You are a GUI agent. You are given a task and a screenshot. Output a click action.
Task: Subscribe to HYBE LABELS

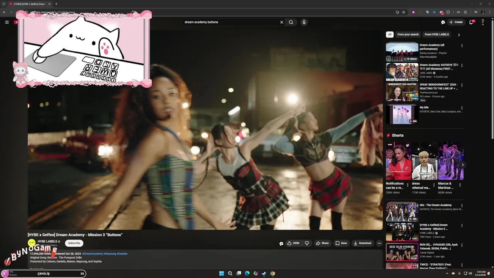[74, 243]
